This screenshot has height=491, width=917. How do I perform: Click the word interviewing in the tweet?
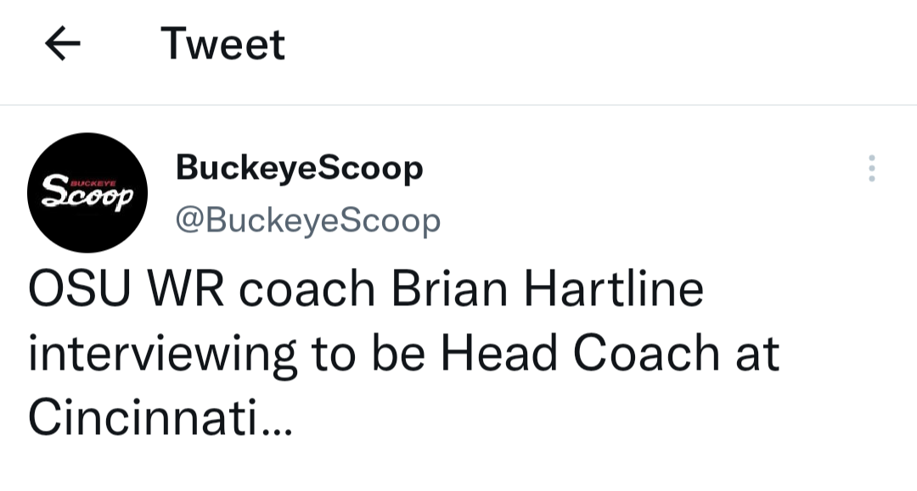click(162, 354)
